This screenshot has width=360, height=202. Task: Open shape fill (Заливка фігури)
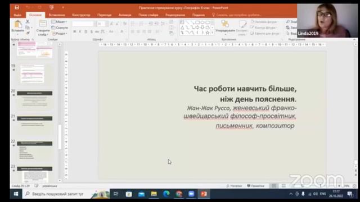264,22
